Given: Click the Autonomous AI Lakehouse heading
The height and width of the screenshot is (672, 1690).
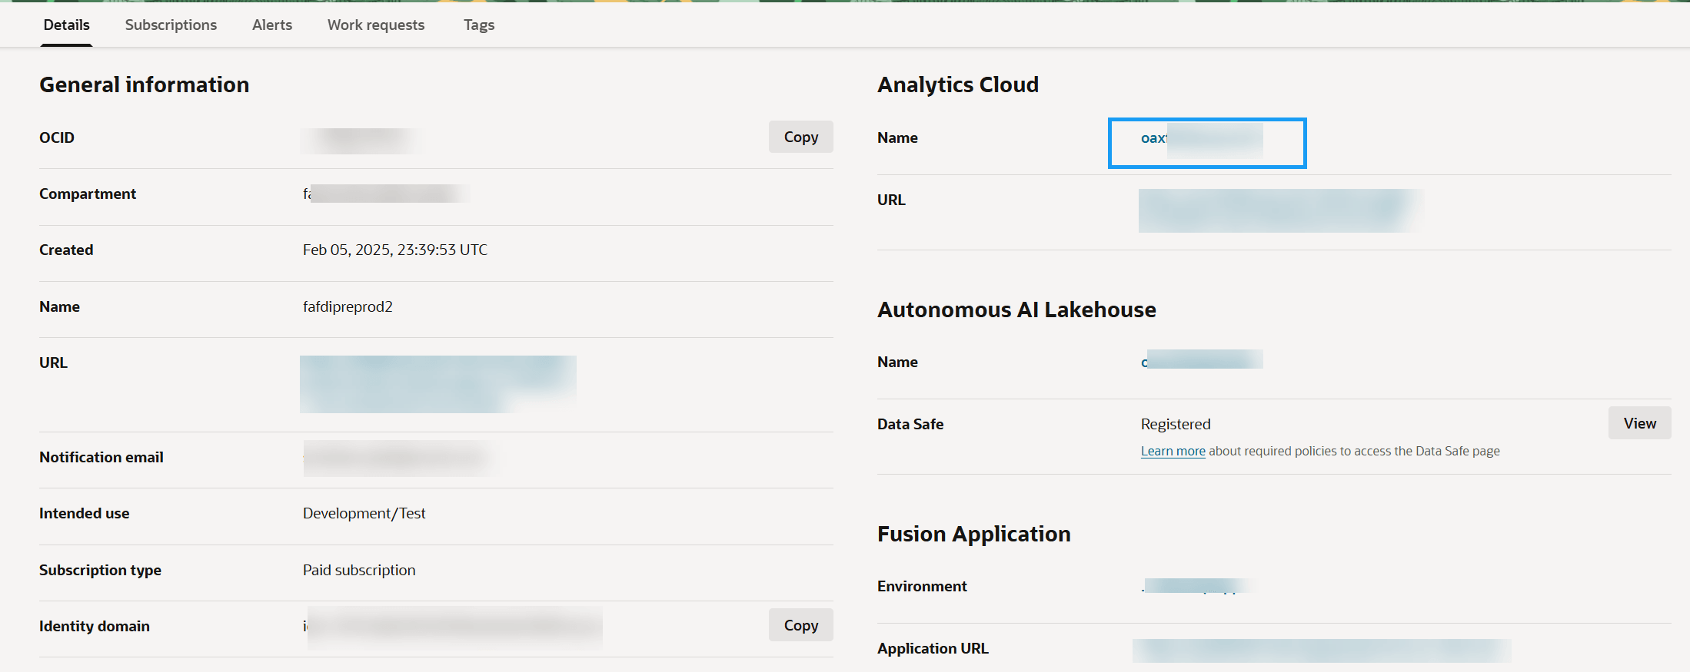Looking at the screenshot, I should 1016,310.
